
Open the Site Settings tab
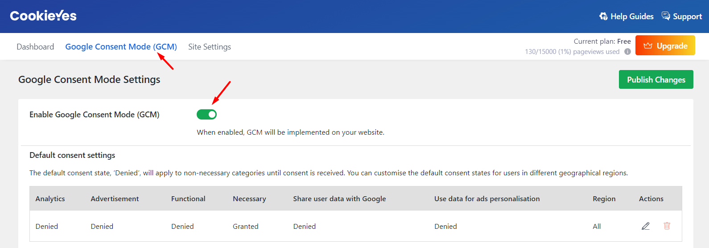tap(210, 47)
